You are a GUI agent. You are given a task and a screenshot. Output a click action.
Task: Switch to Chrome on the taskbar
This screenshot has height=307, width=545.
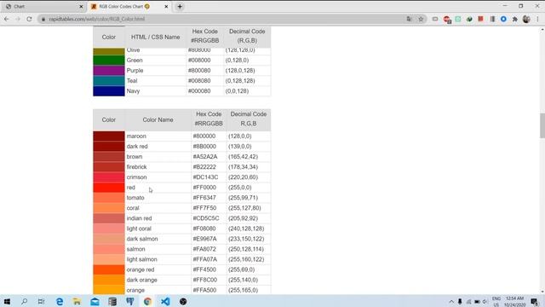(x=147, y=301)
